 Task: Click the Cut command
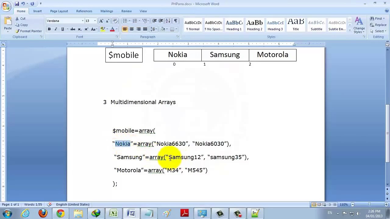tap(20, 19)
